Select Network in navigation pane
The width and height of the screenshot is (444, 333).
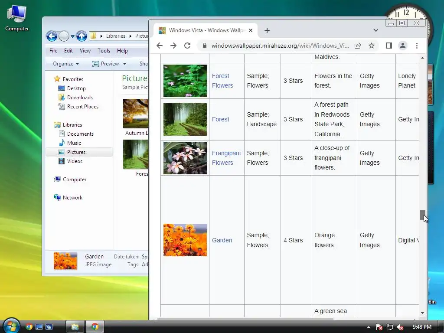pos(72,197)
